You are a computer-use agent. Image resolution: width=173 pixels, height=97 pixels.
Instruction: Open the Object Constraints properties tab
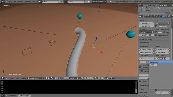click(157, 16)
